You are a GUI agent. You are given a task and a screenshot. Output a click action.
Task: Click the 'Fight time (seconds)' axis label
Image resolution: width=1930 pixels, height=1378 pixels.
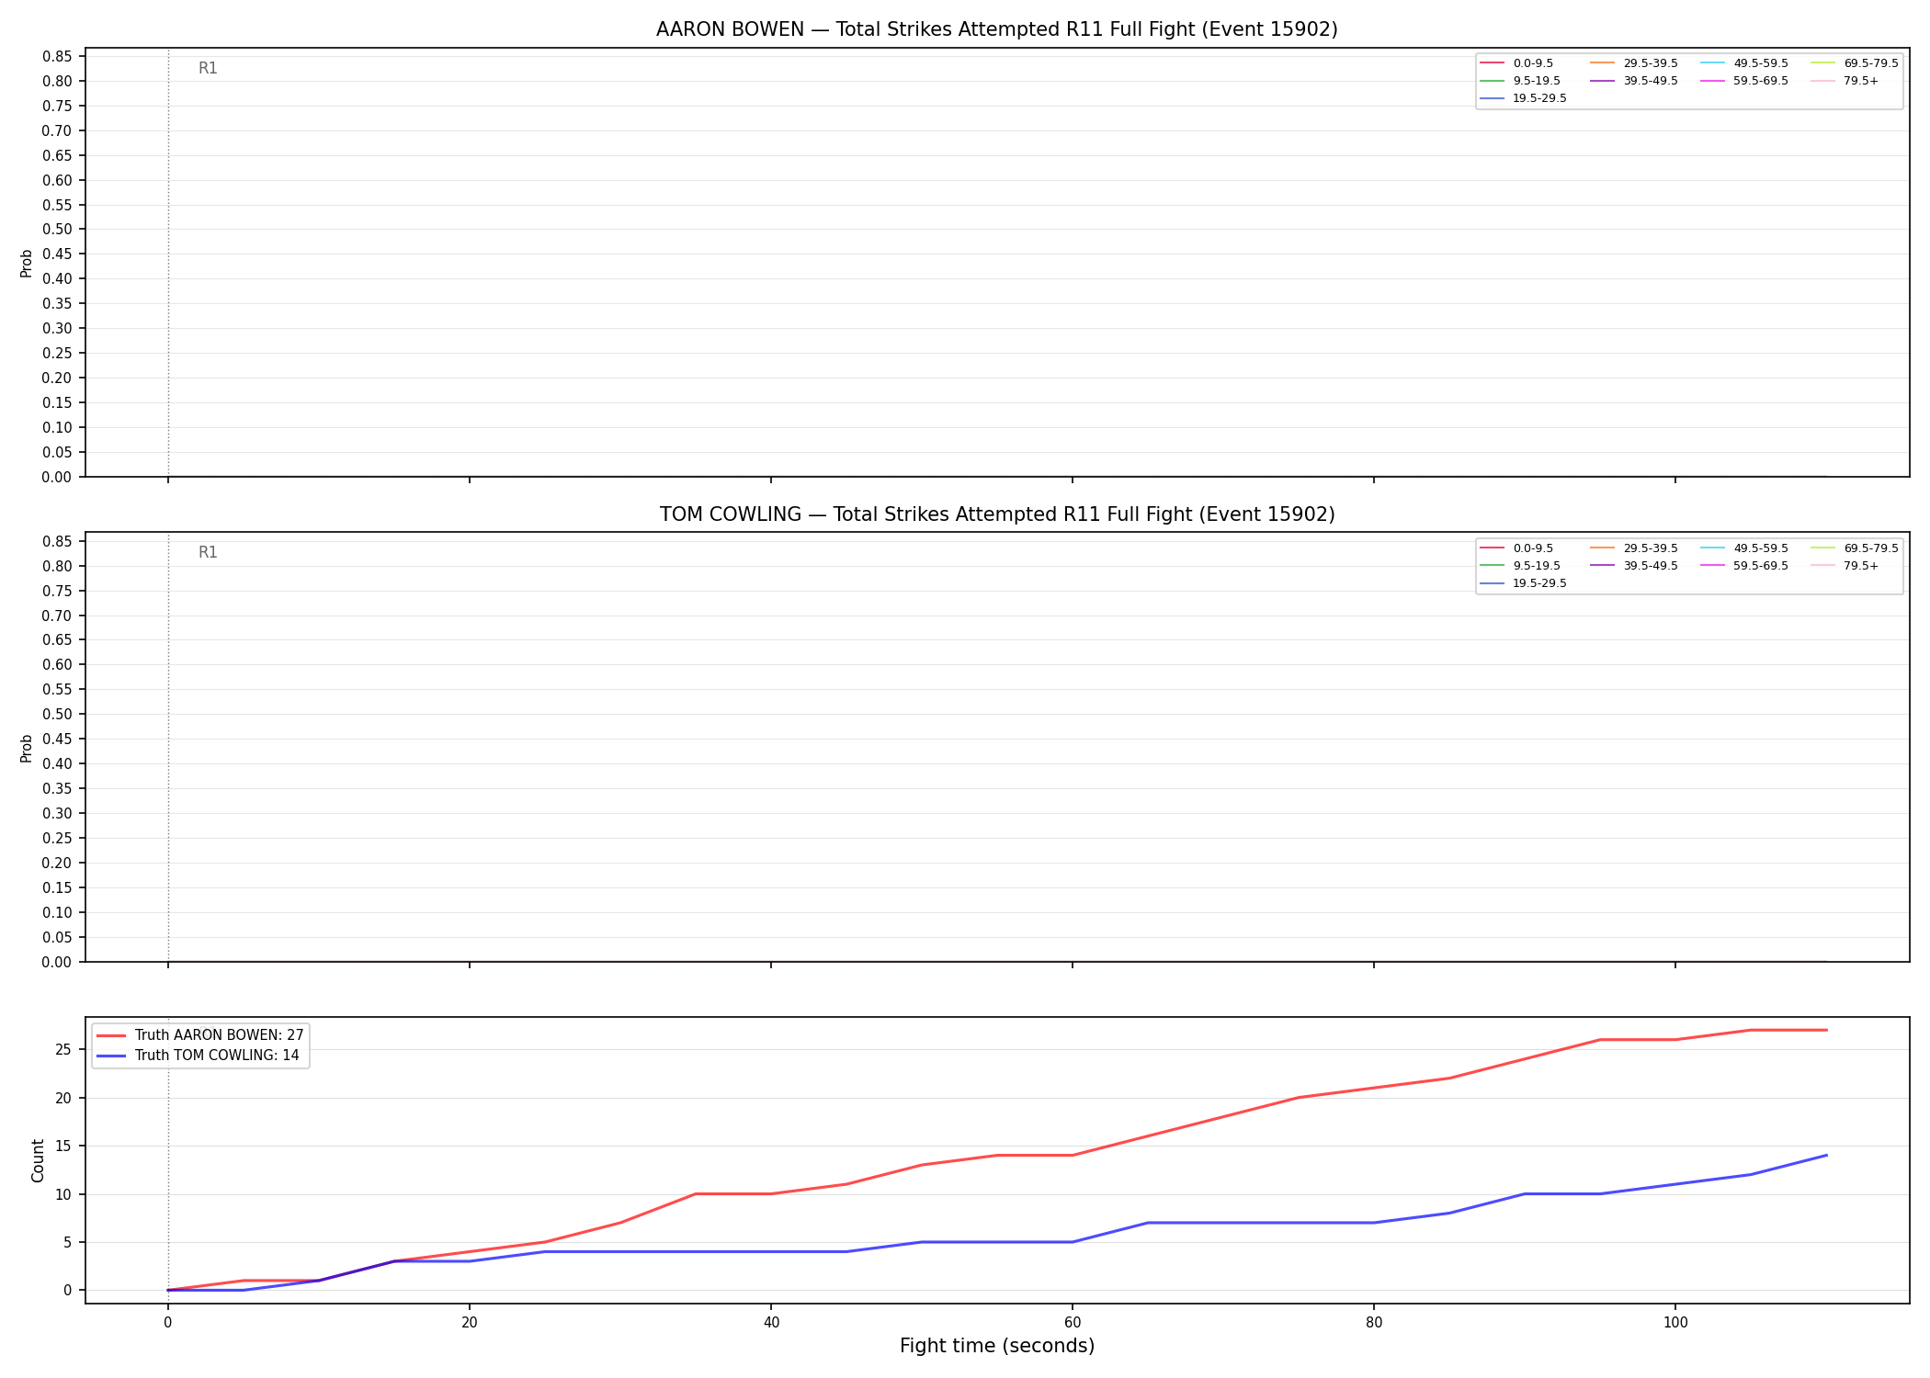(997, 1346)
